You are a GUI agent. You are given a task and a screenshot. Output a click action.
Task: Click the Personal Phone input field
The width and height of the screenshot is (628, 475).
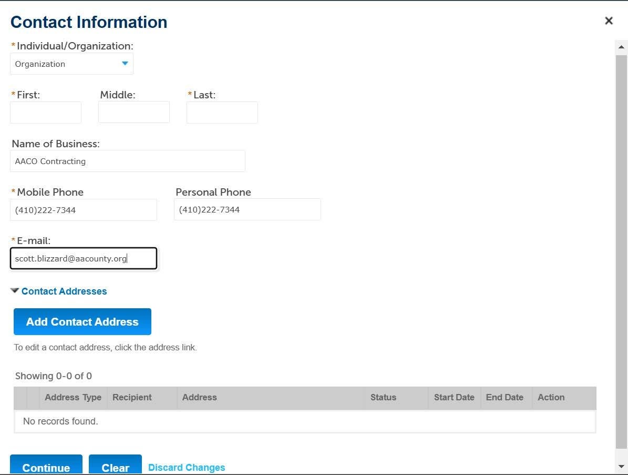pos(247,209)
